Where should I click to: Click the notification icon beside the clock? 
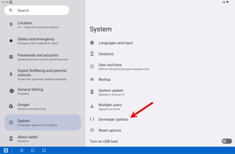click(10, 2)
